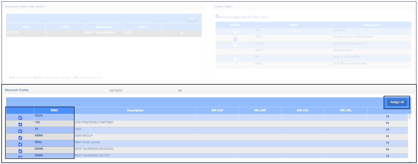418x164 pixels.
Task: Save the 15A OTA Preferred Partner row
Action: pos(387,123)
